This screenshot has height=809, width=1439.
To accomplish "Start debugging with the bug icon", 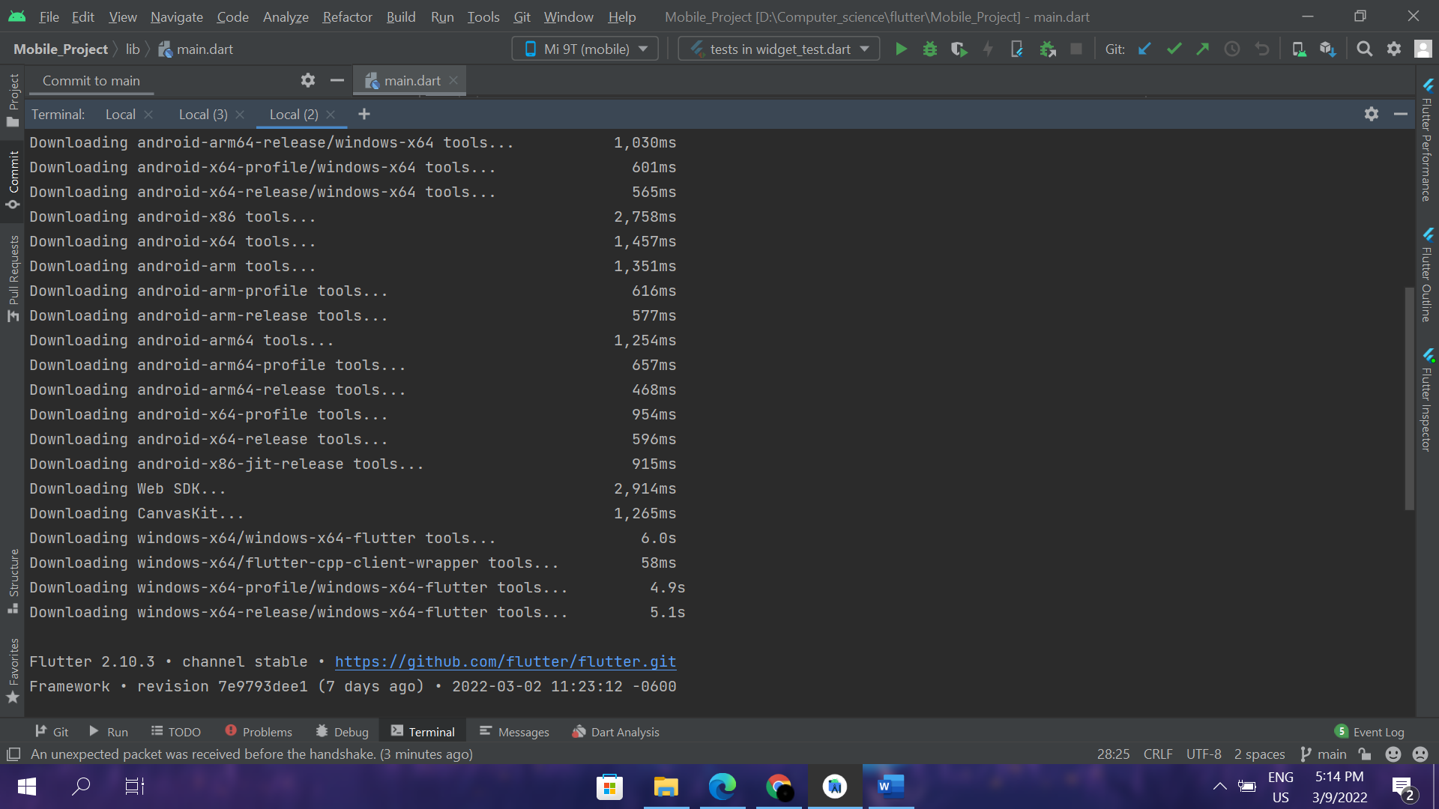I will click(x=930, y=49).
